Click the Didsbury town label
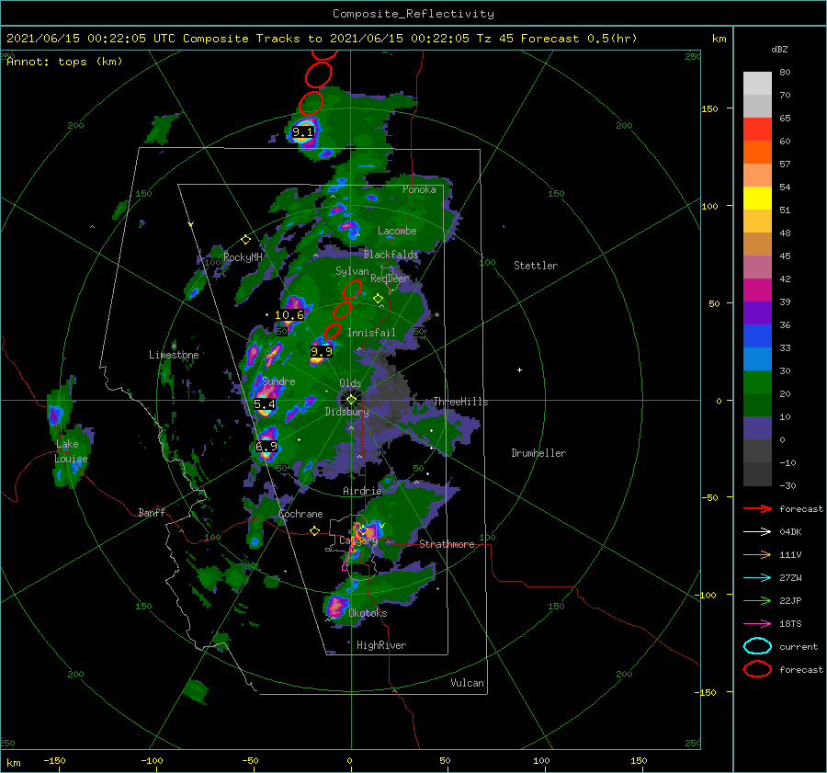The width and height of the screenshot is (827, 773). (x=346, y=412)
